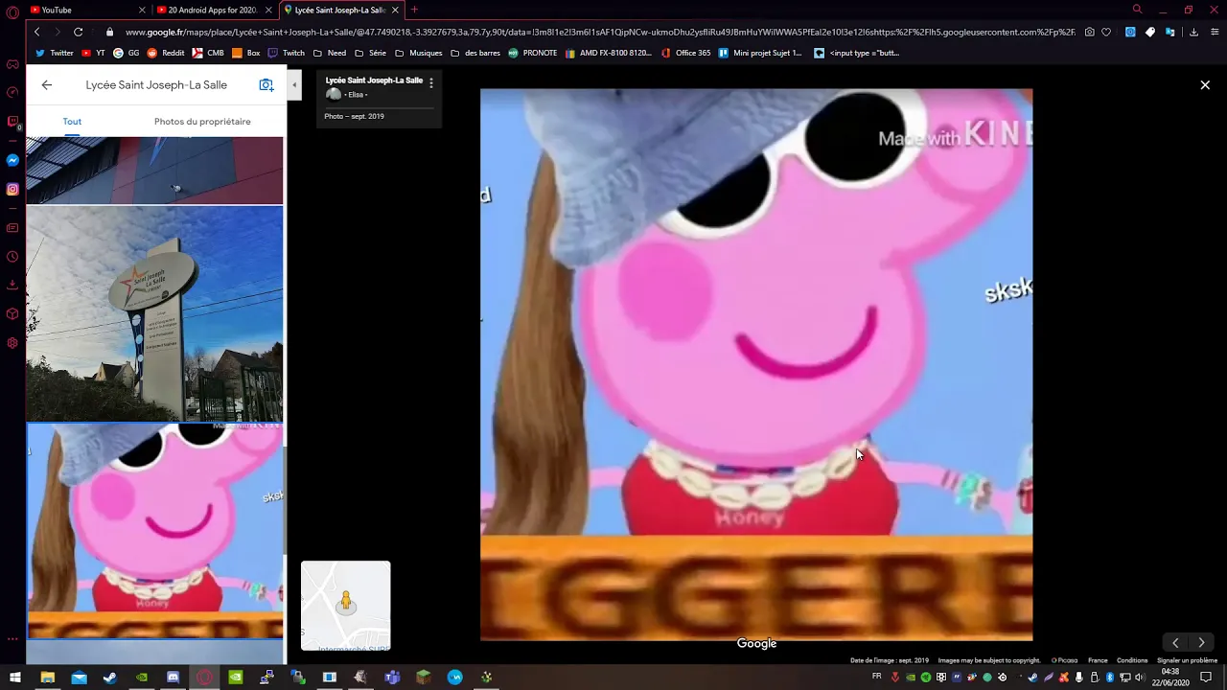
Task: Open browser search tabs magnifier icon
Action: pos(1137,10)
